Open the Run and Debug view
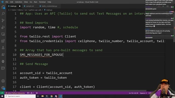Screen dimensions: 175x98 (3, 27)
